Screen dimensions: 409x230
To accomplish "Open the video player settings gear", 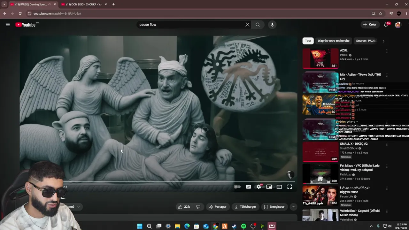I will click(x=259, y=187).
